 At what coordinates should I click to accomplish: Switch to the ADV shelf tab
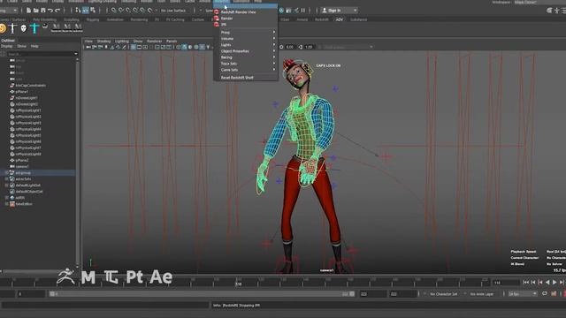[x=340, y=19]
